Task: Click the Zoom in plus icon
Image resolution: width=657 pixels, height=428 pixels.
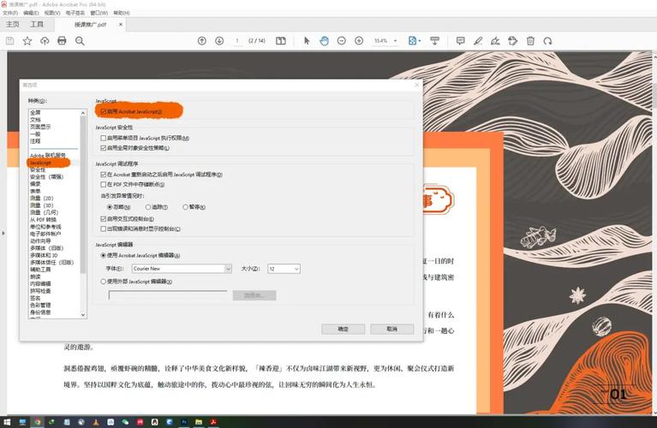Action: pyautogui.click(x=359, y=40)
